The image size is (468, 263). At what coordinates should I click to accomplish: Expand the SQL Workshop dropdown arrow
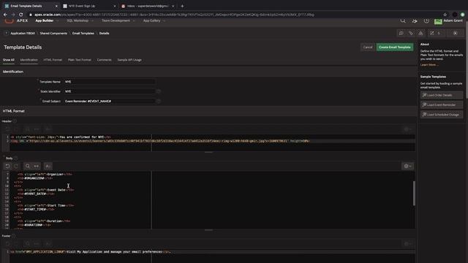point(93,21)
